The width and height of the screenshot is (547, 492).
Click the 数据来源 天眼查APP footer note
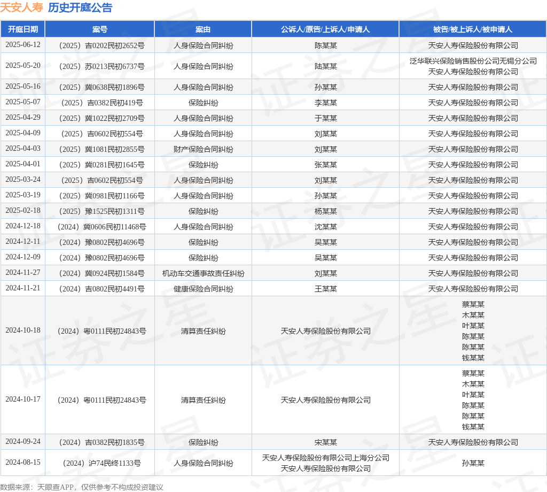(82, 487)
